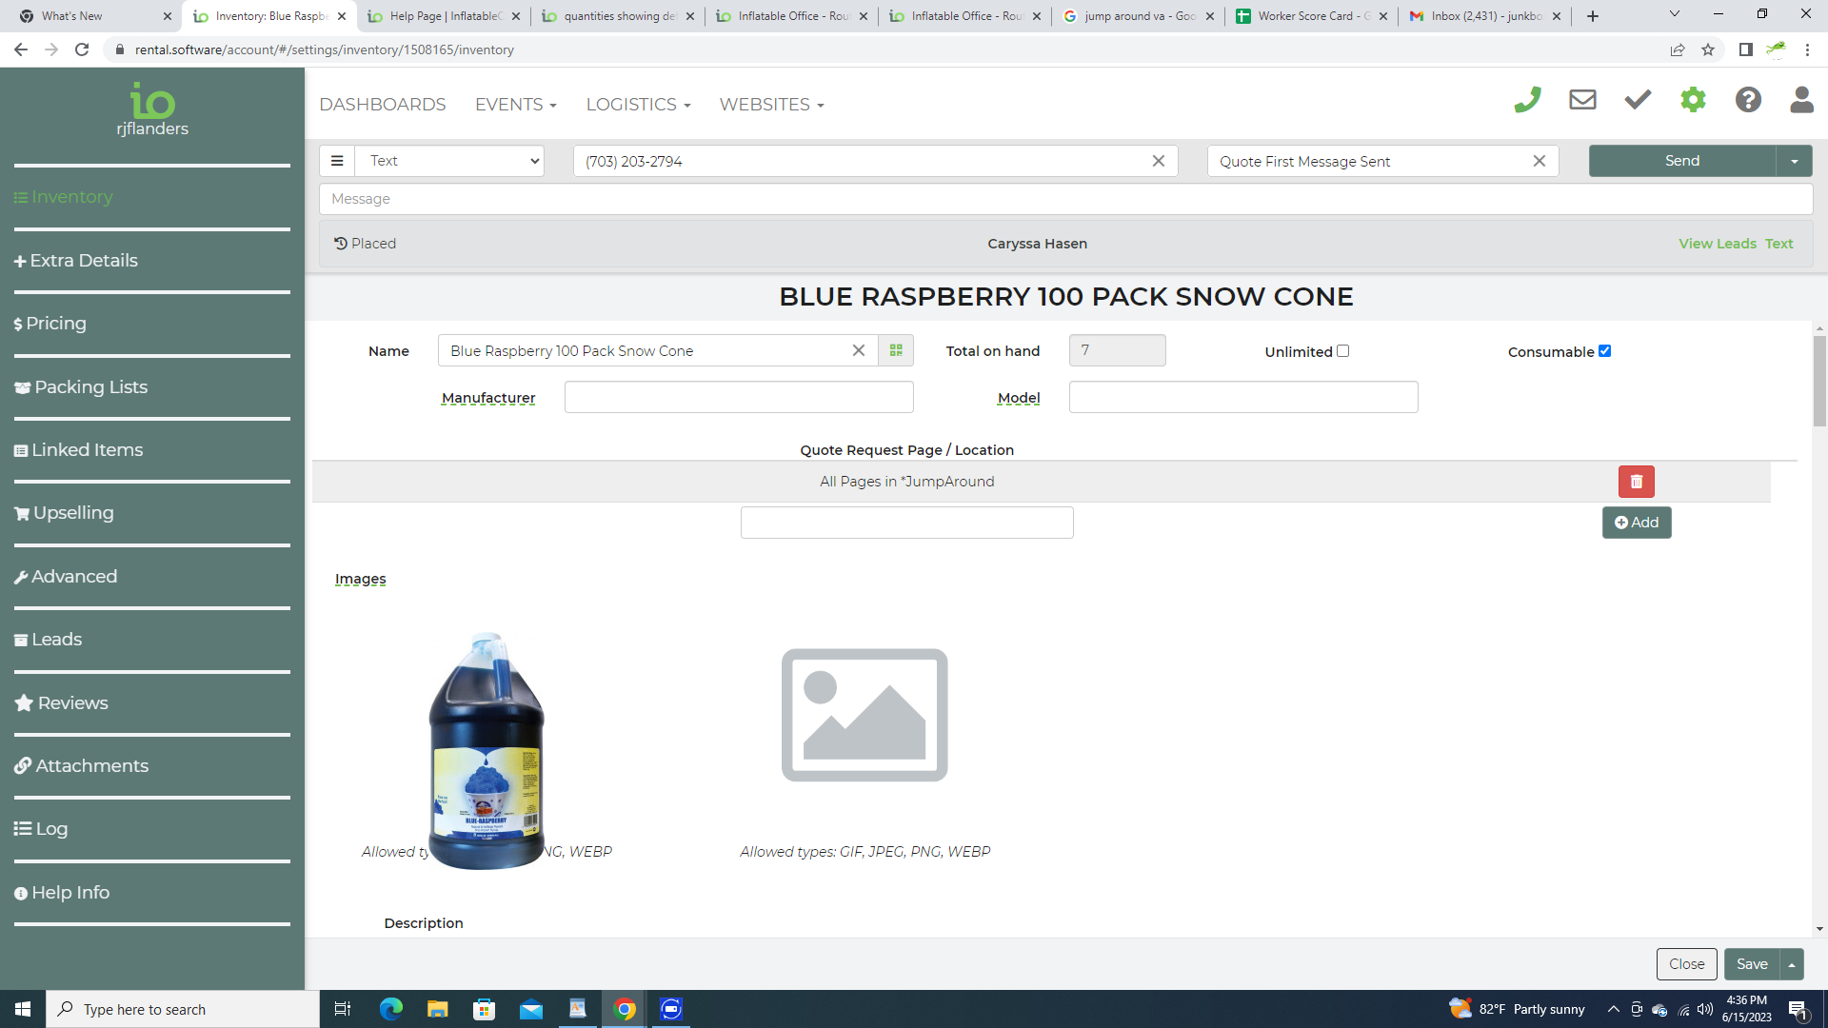The width and height of the screenshot is (1828, 1028).
Task: Click the green grid icon beside Name
Action: pos(896,350)
